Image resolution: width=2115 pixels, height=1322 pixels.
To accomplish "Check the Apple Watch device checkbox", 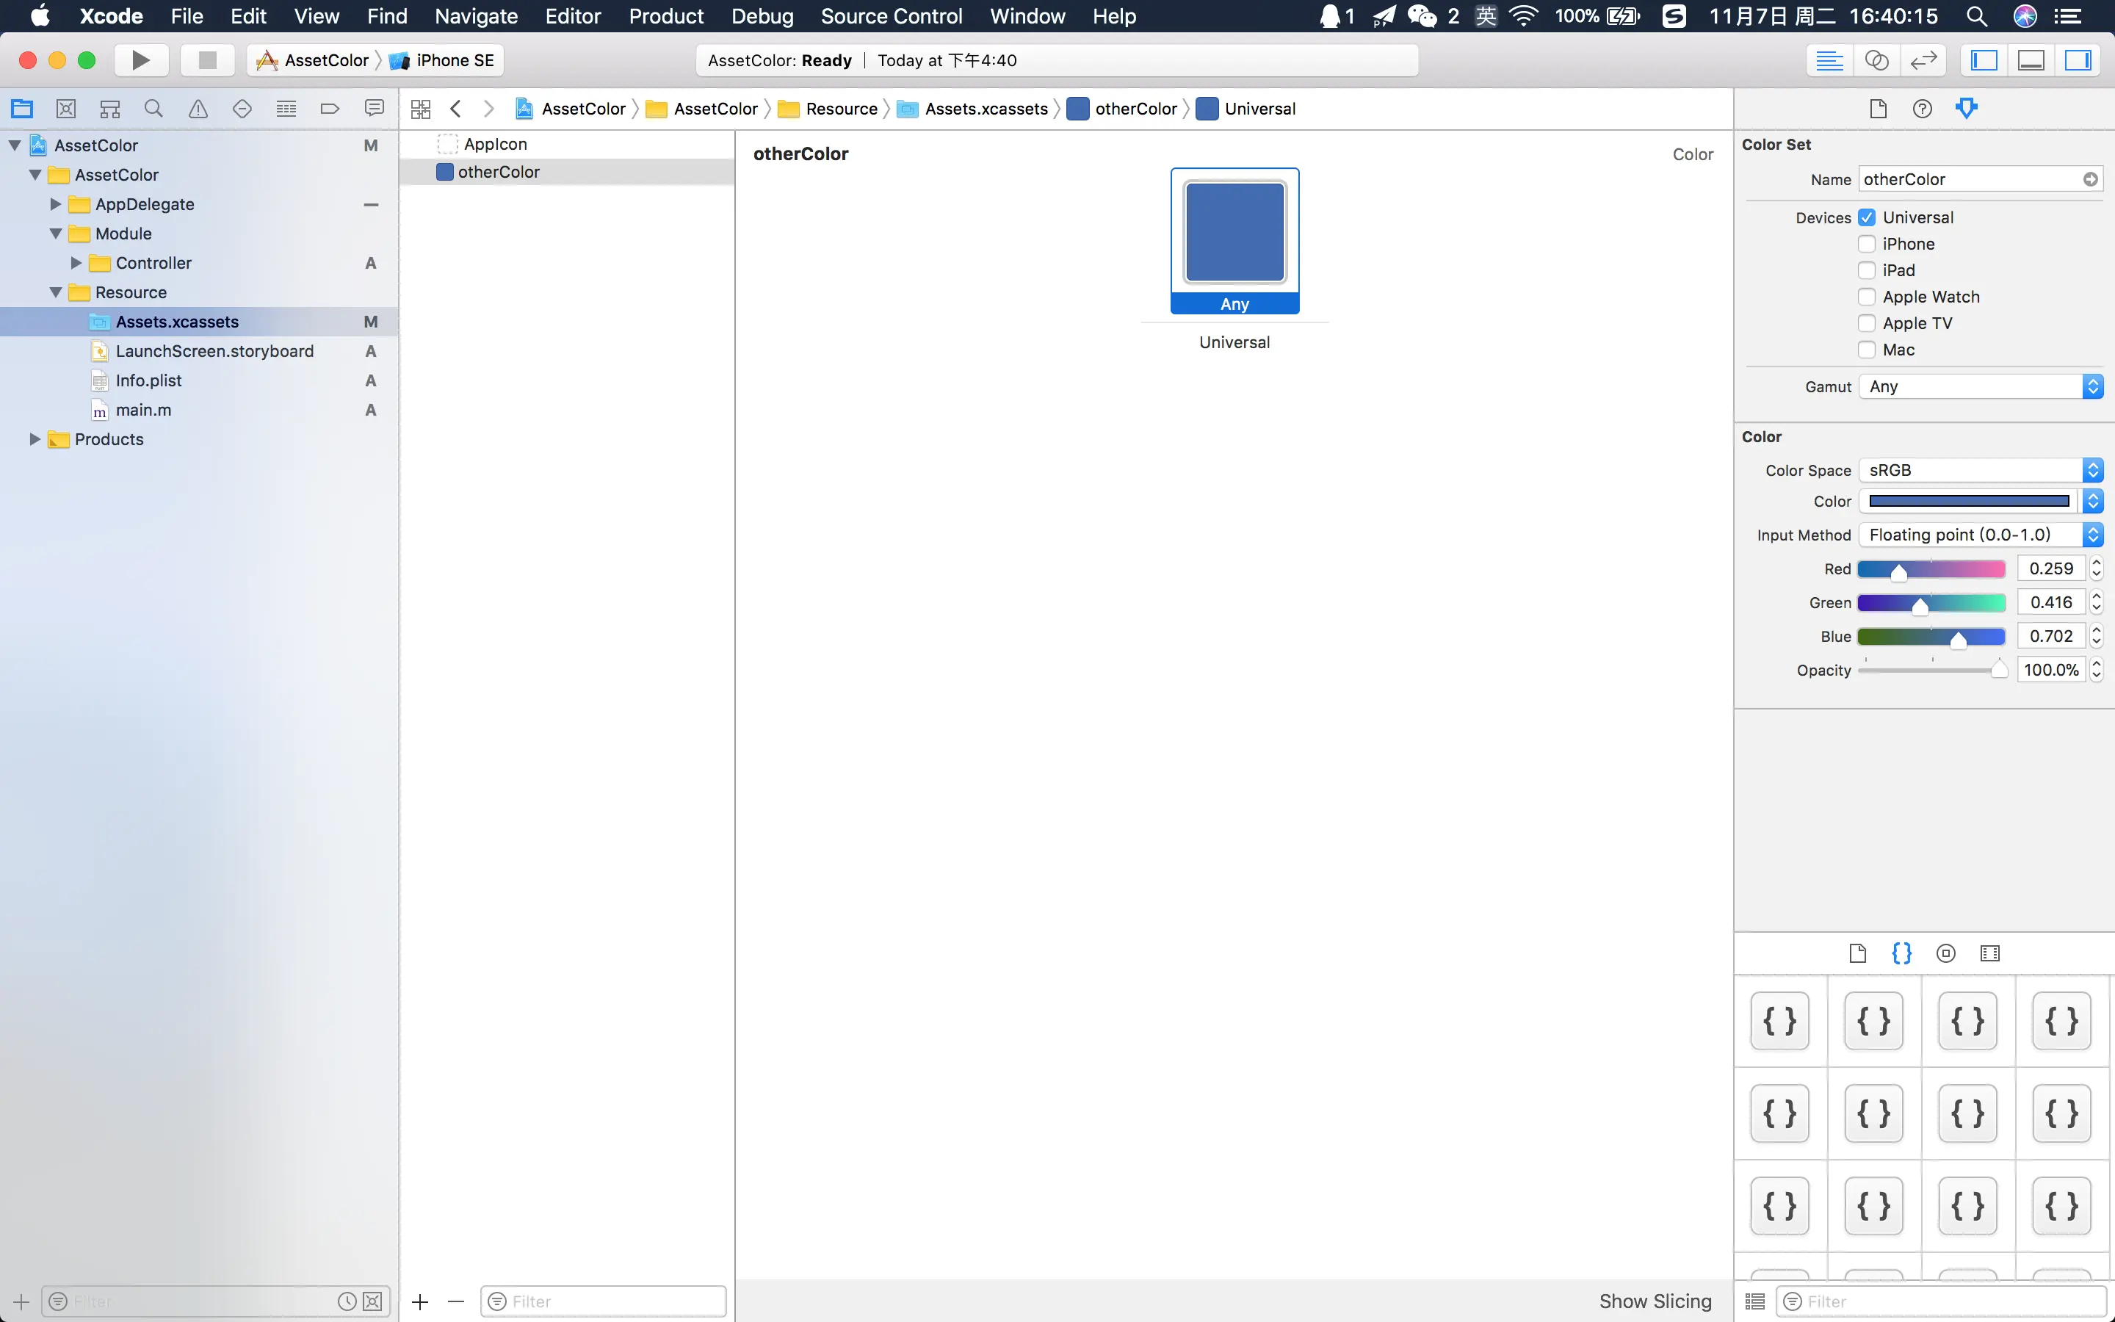I will point(1867,297).
